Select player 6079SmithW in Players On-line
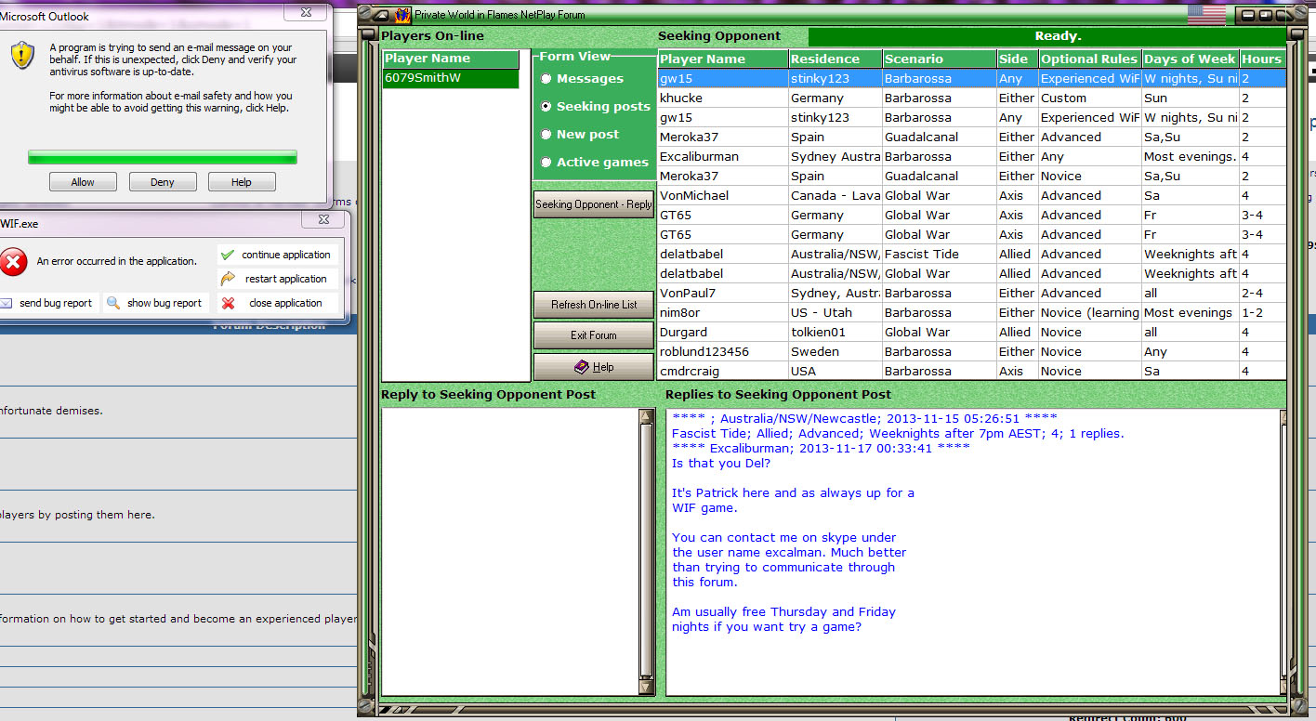 (452, 78)
